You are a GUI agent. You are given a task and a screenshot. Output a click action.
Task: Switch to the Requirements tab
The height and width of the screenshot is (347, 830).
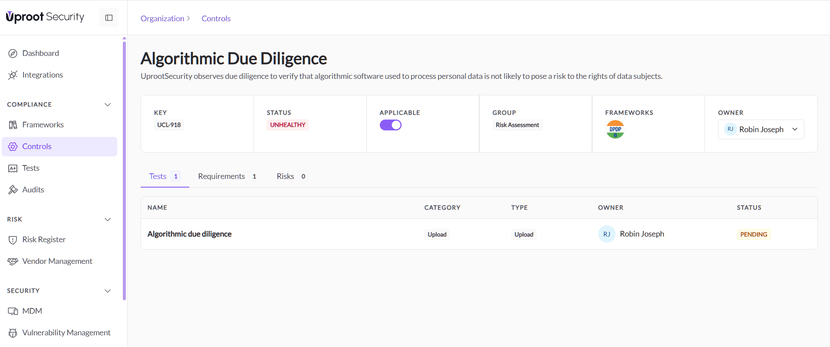pos(228,176)
